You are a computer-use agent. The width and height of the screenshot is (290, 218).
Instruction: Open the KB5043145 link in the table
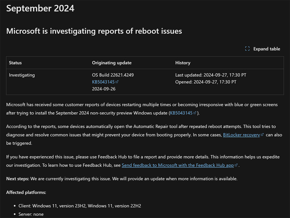pos(103,82)
